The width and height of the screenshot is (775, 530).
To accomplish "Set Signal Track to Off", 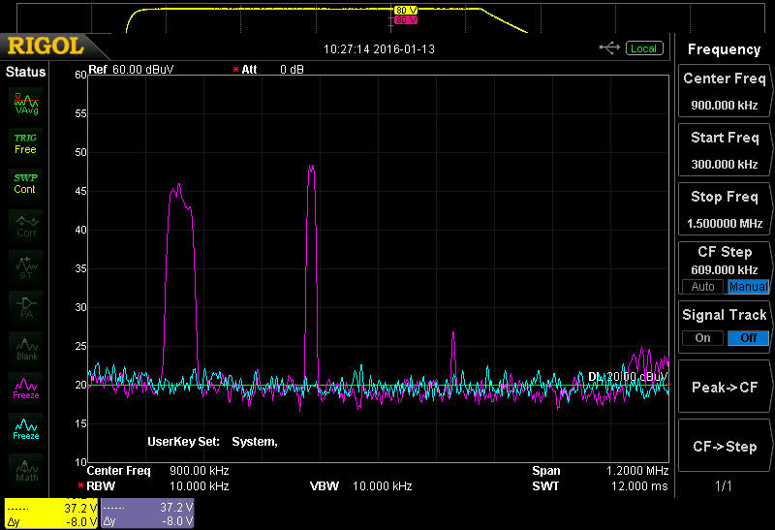I will pyautogui.click(x=748, y=338).
